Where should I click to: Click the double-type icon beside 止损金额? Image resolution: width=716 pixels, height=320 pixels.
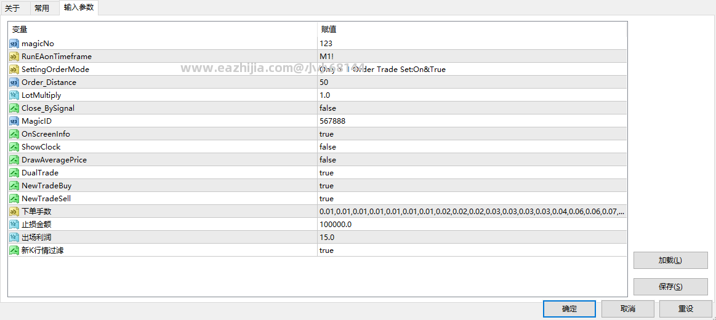pos(14,225)
